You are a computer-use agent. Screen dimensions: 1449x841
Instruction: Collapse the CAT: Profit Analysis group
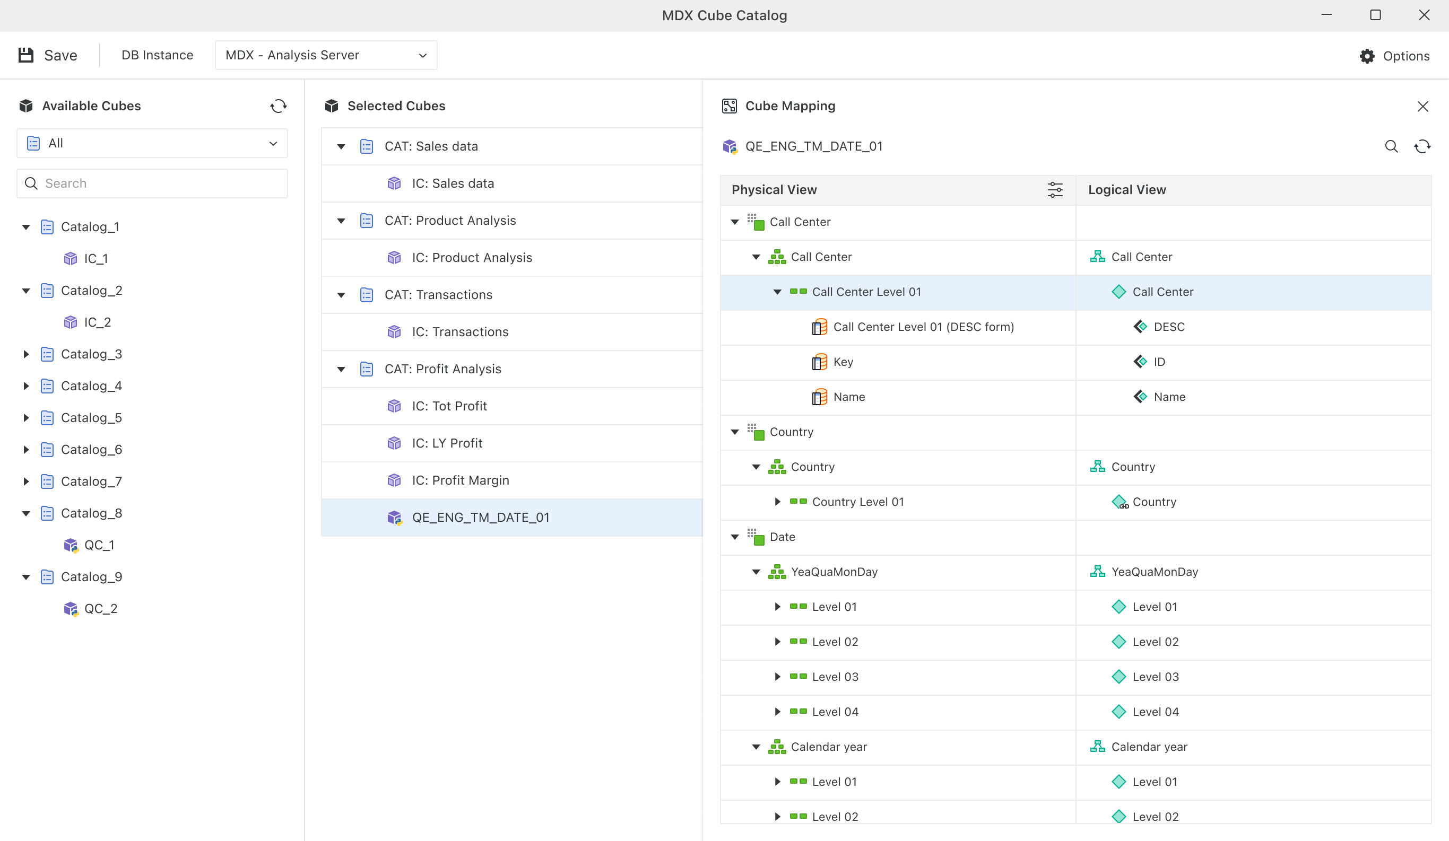[x=341, y=369]
